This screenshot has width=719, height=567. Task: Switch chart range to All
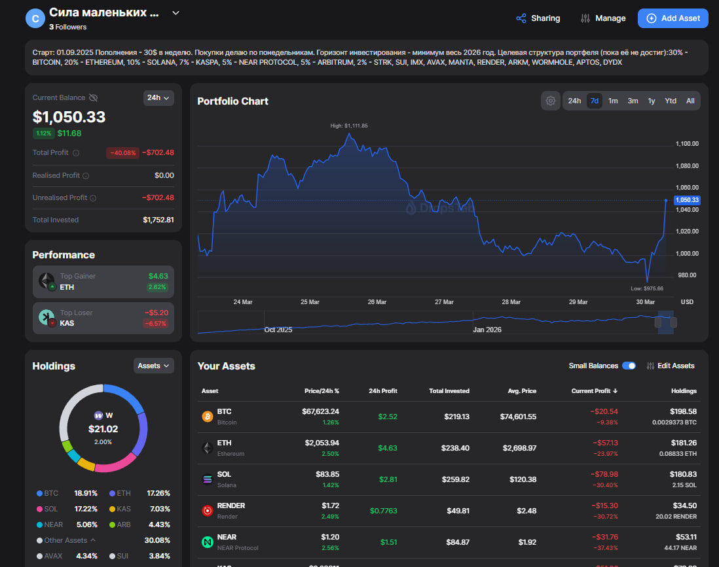[690, 101]
